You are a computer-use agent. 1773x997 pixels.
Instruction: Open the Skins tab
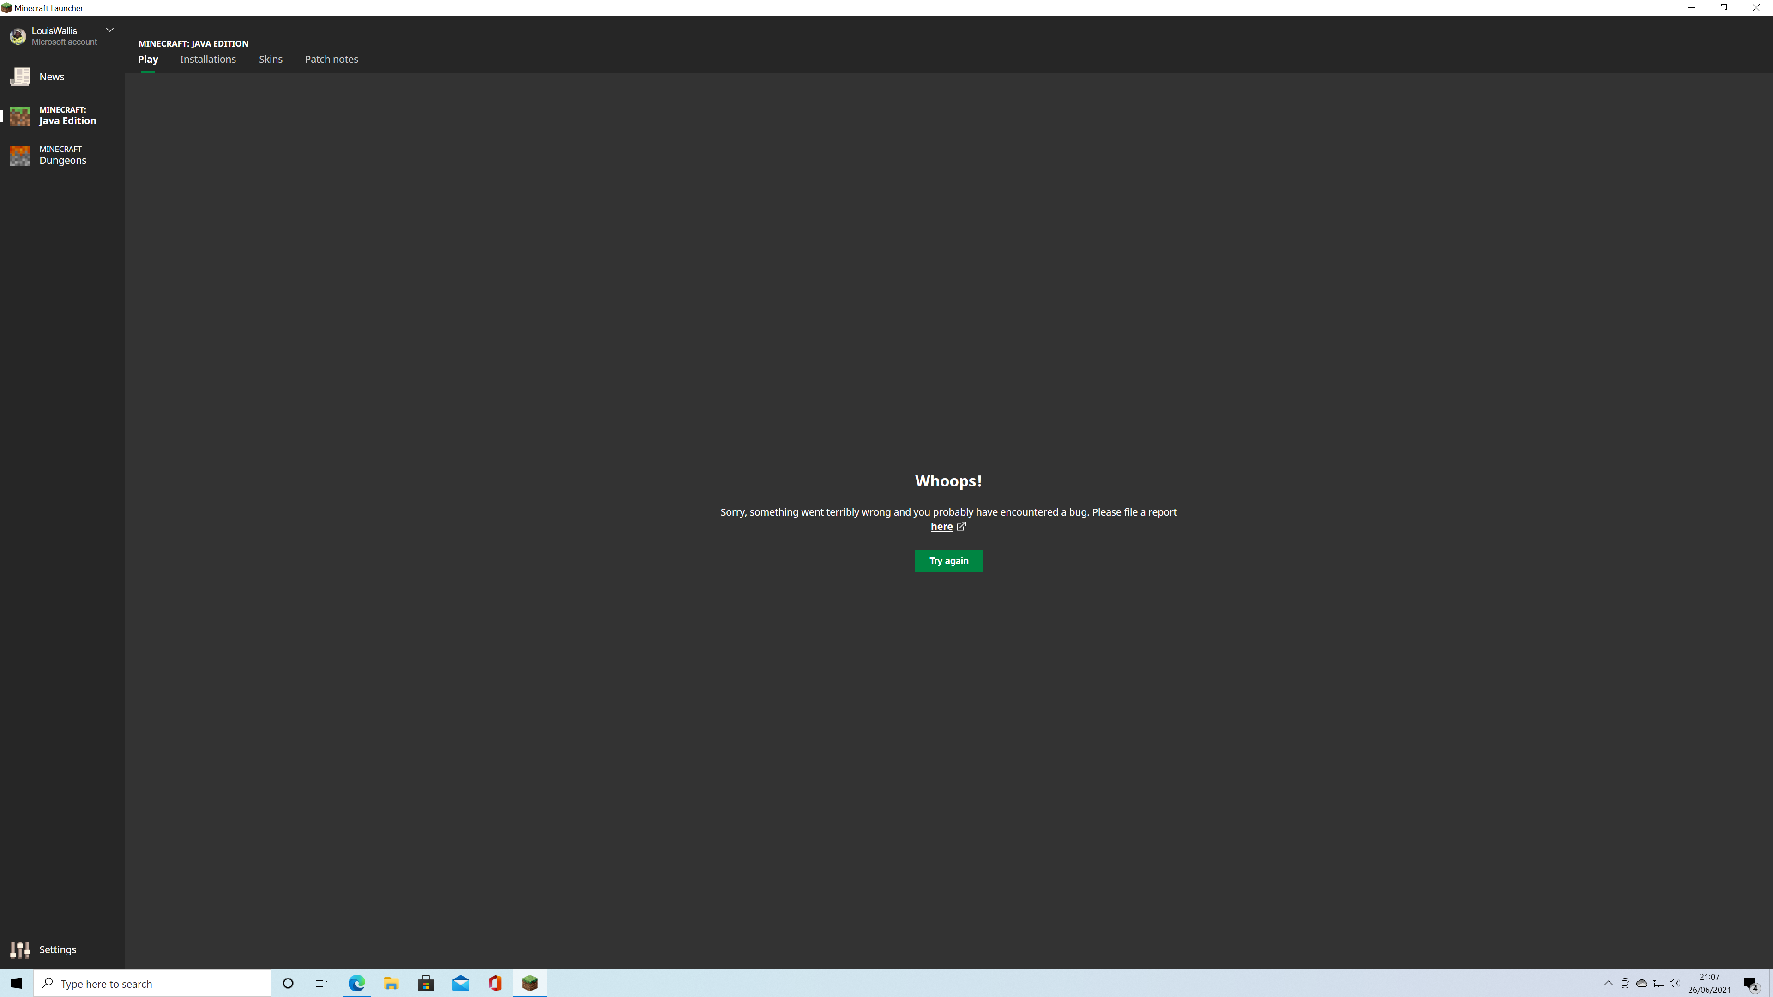[271, 59]
